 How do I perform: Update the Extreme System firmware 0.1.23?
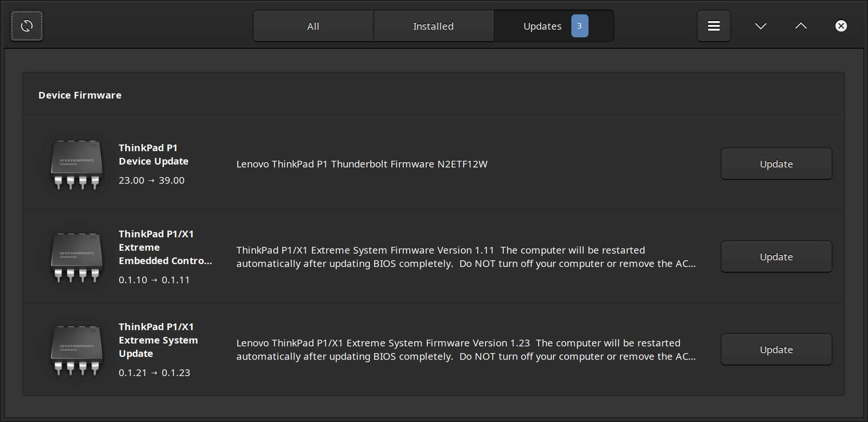pyautogui.click(x=776, y=349)
